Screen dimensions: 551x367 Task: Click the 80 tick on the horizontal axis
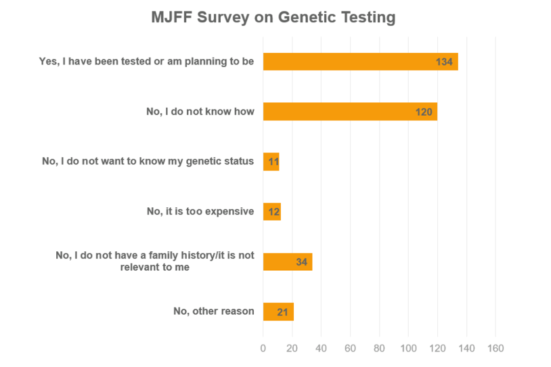coord(379,348)
